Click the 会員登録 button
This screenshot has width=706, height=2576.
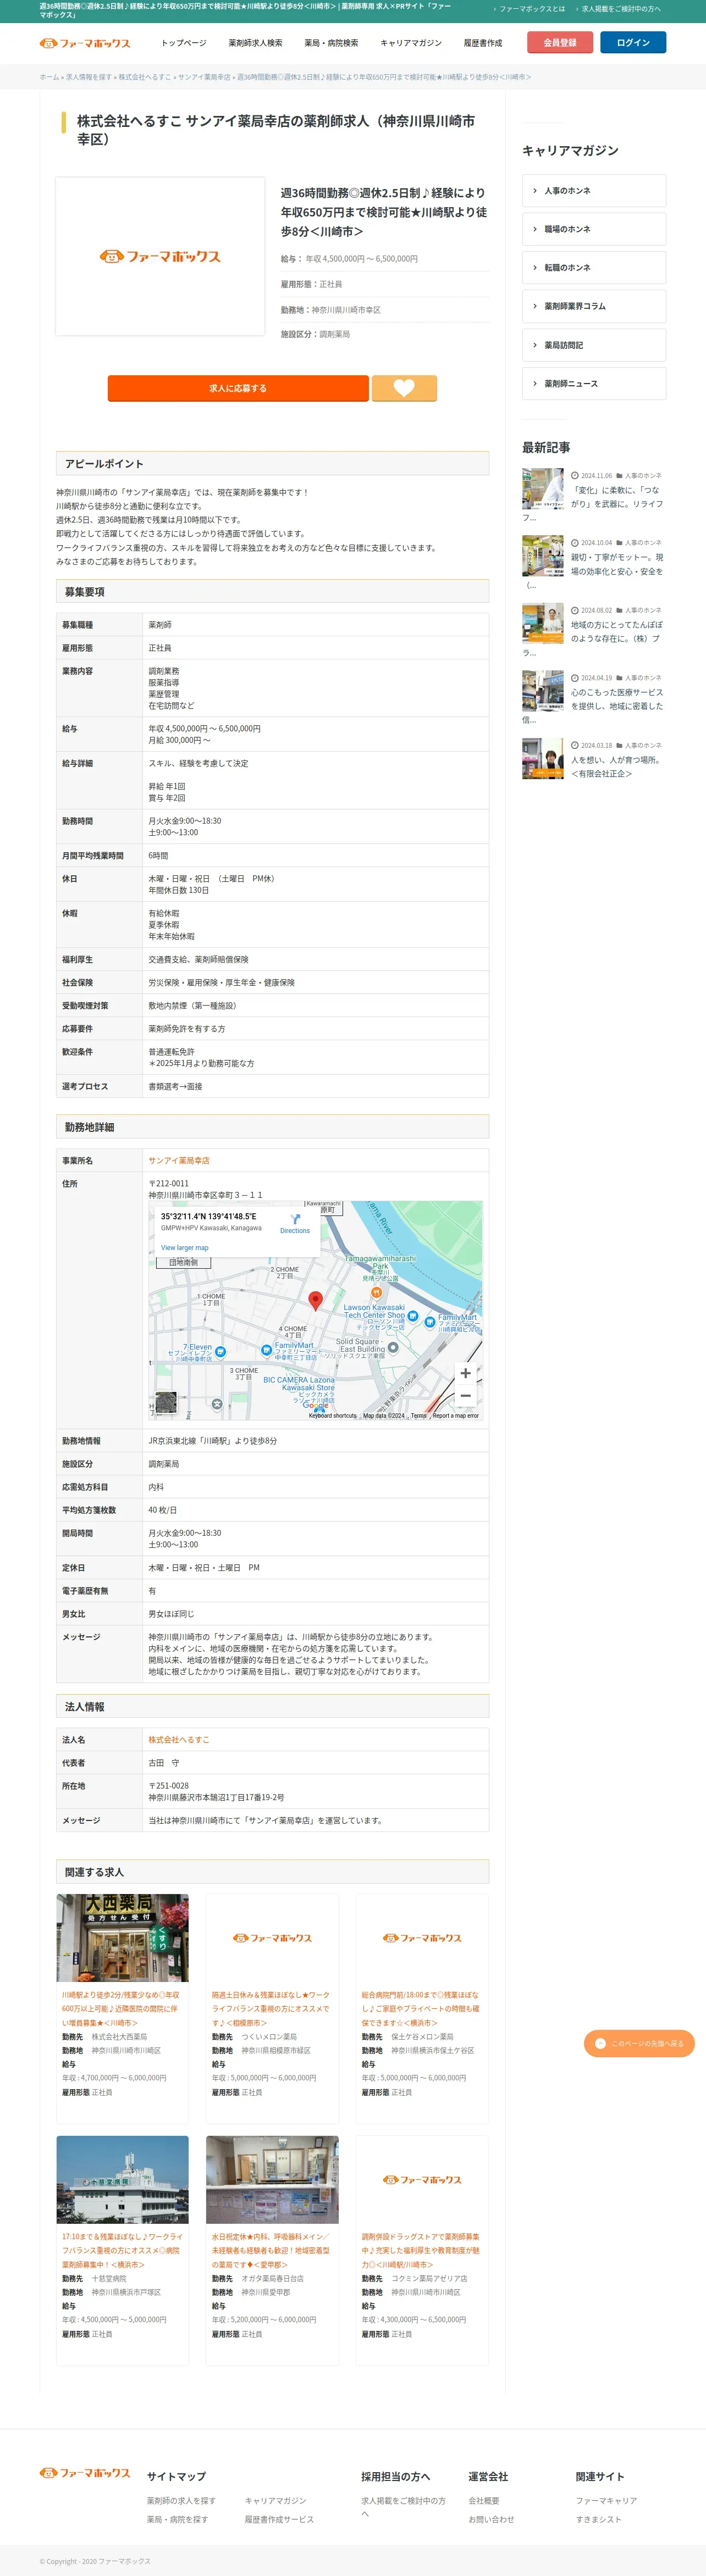[x=560, y=43]
